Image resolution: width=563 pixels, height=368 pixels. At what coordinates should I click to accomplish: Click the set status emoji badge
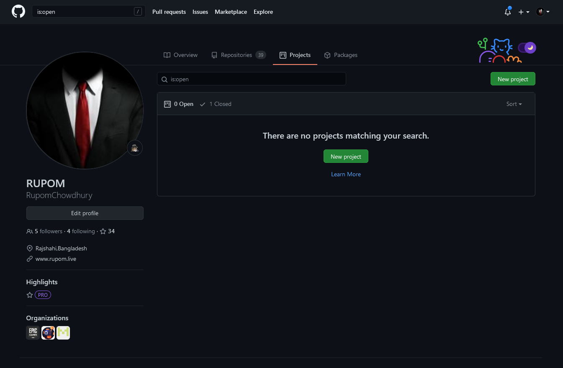pyautogui.click(x=135, y=148)
